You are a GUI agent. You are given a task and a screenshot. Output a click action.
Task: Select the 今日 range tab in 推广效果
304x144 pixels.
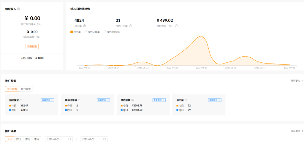click(10, 139)
